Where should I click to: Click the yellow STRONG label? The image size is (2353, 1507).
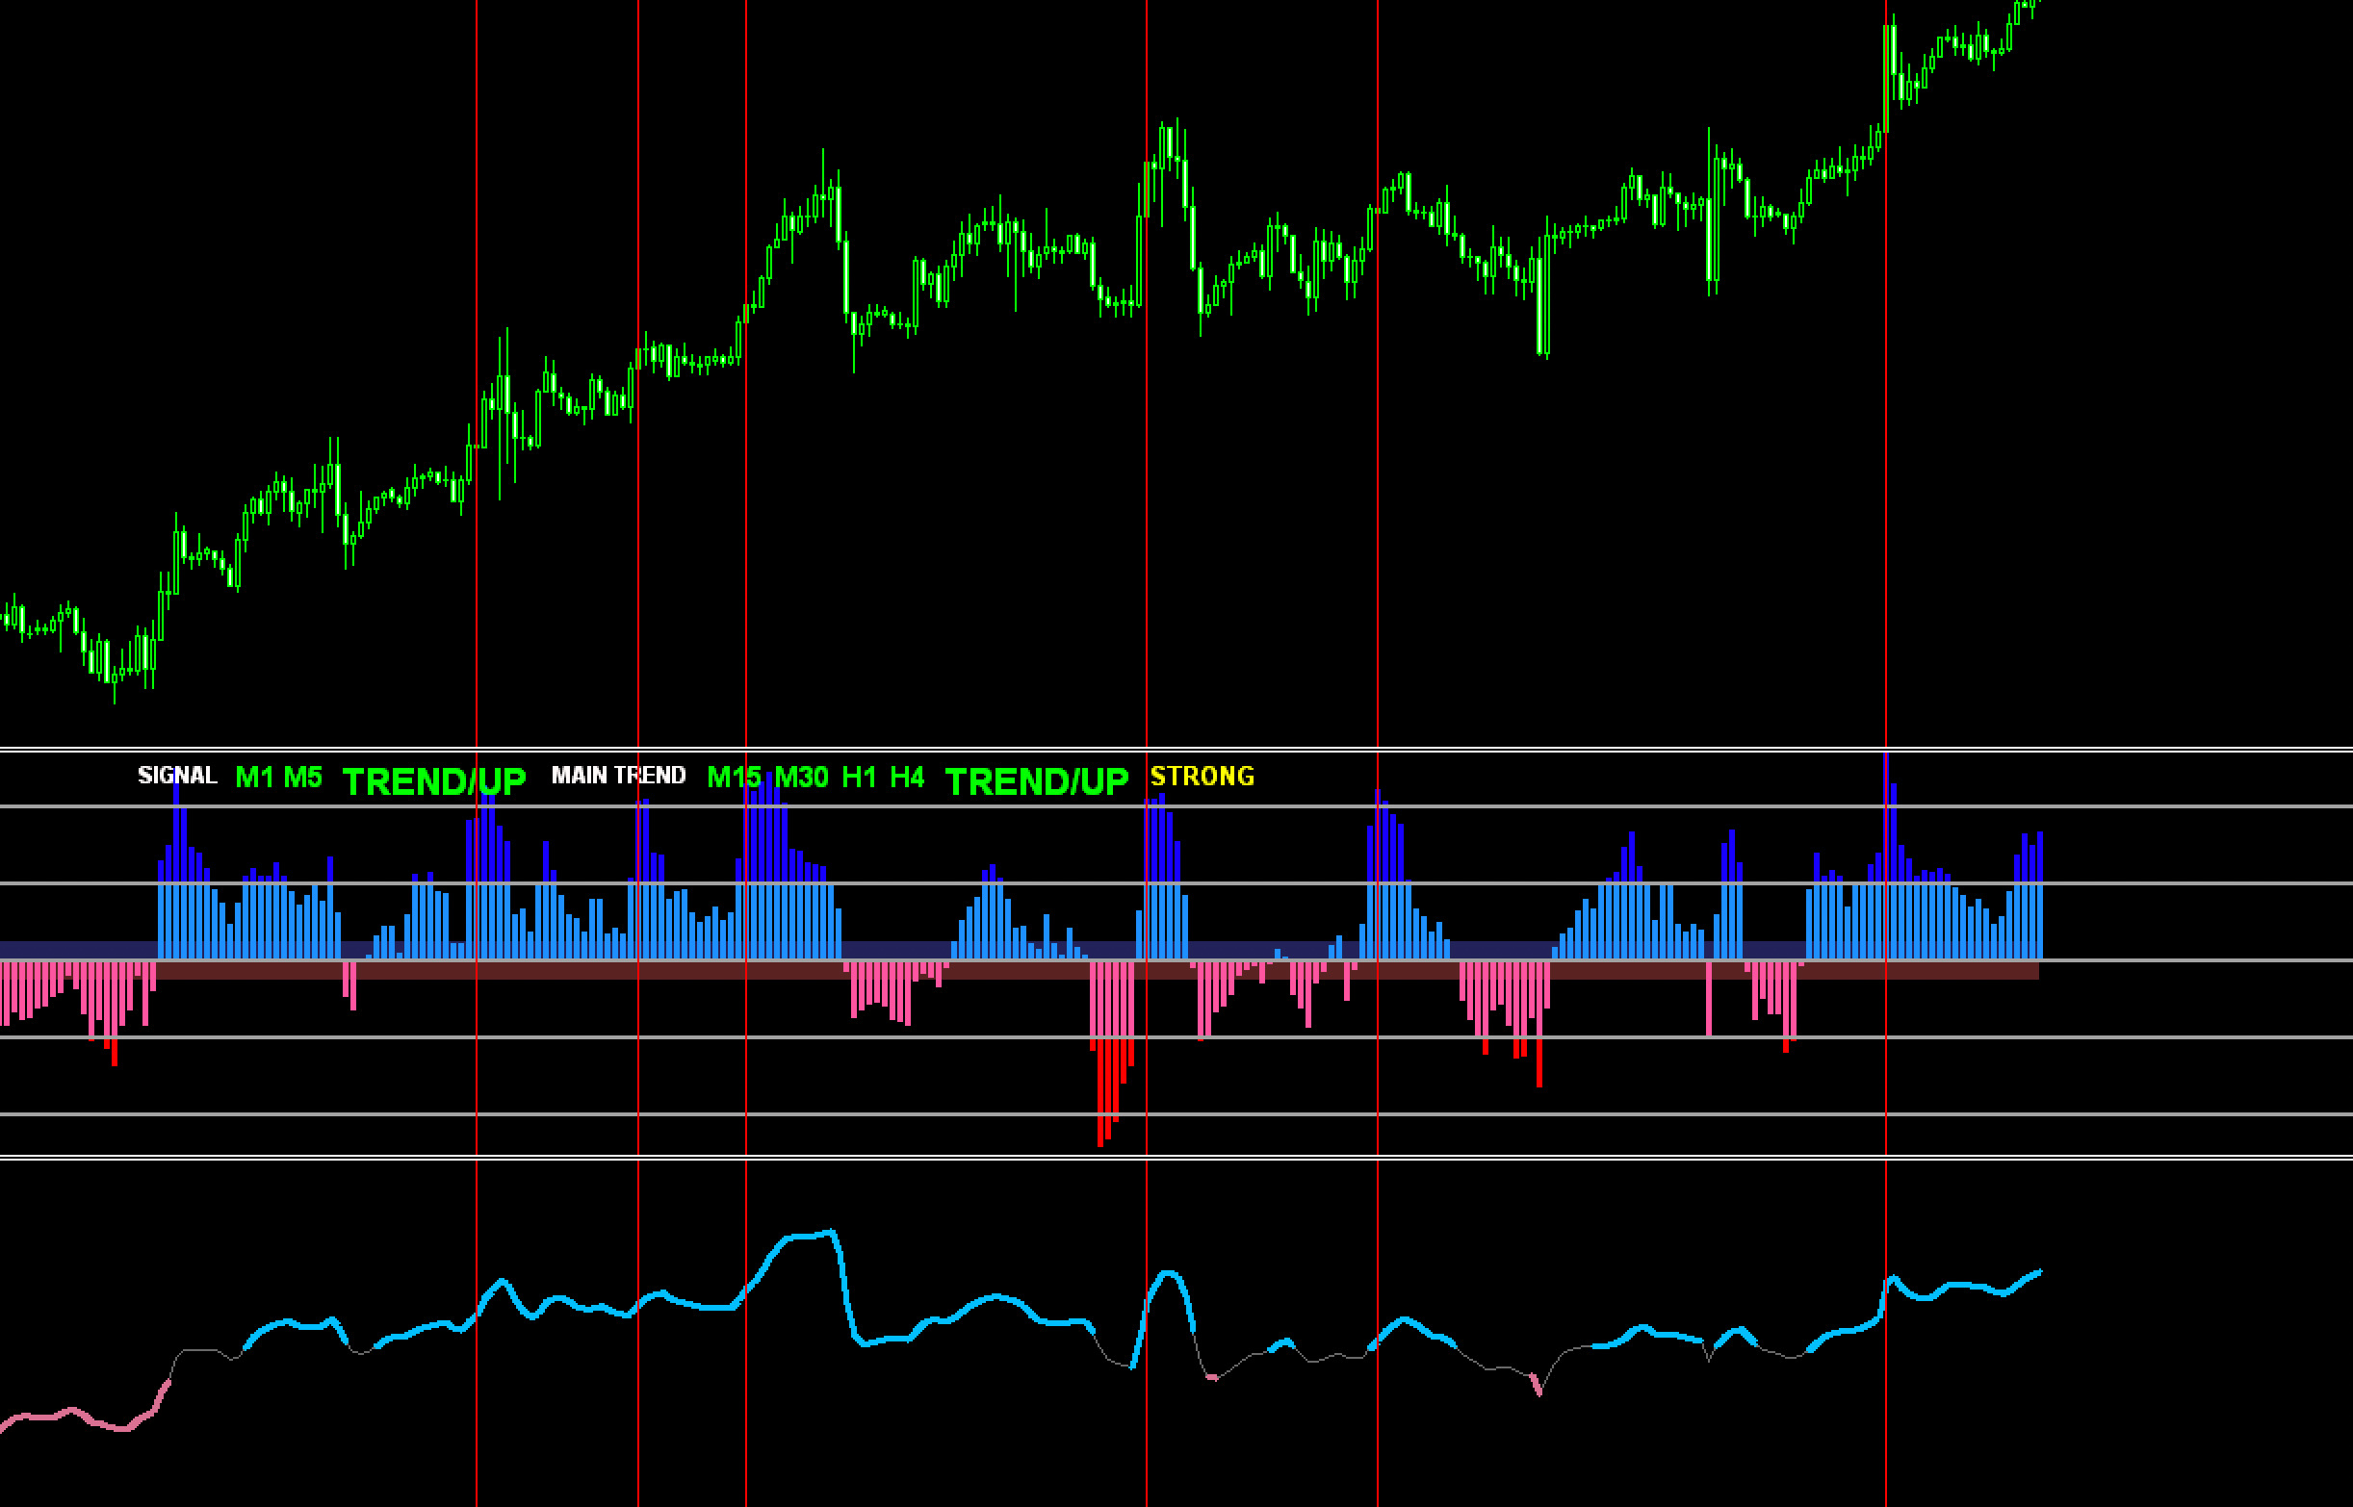click(1202, 776)
